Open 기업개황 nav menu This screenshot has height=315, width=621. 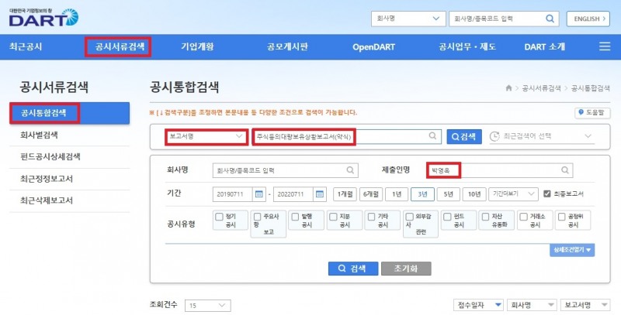(x=197, y=46)
